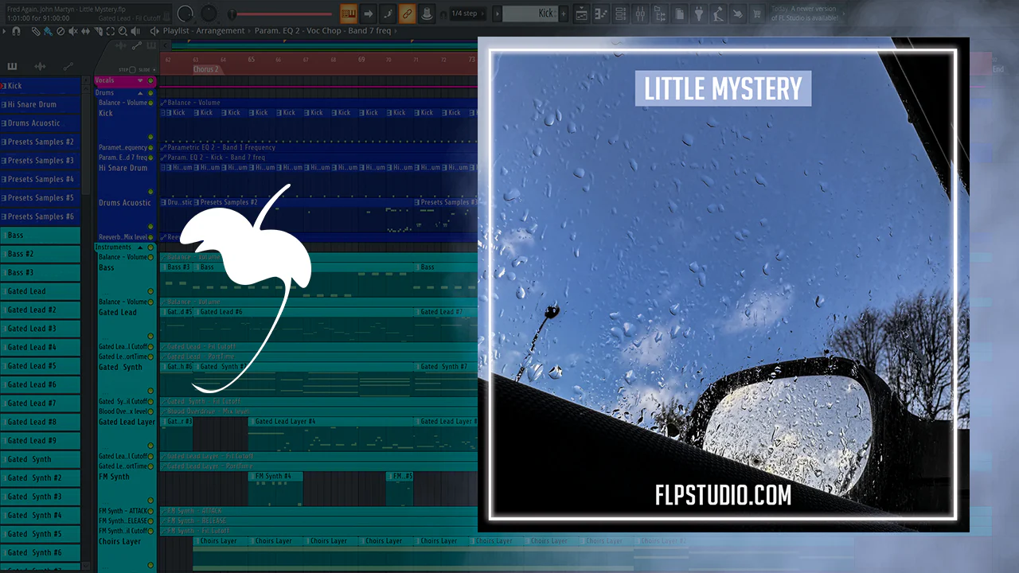The image size is (1019, 573).
Task: Select Gated Lead #5 in the picker list
Action: 40,366
